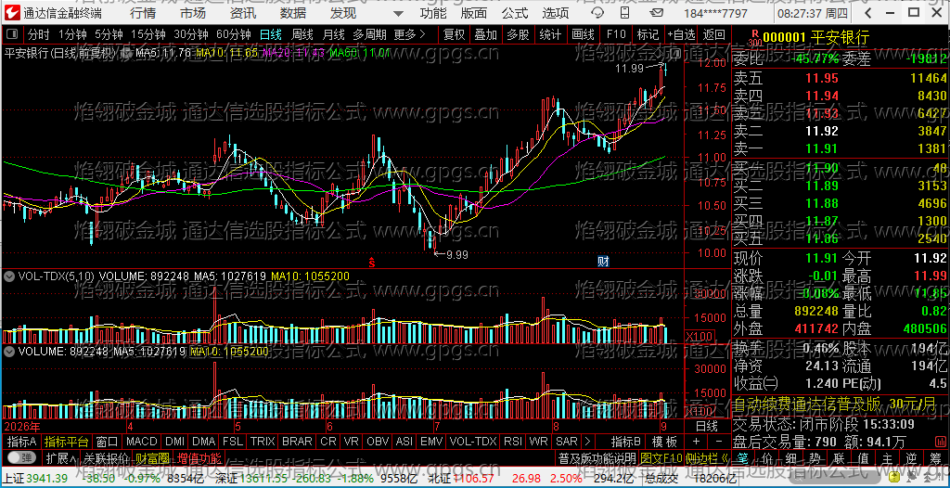Screen dimensions: 950x488
Task: Select the TRIX indicator tab
Action: 263,441
